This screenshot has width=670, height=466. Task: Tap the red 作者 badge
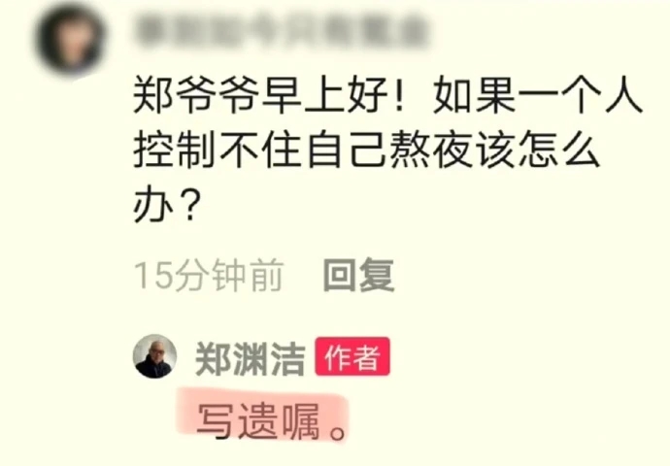coord(352,356)
